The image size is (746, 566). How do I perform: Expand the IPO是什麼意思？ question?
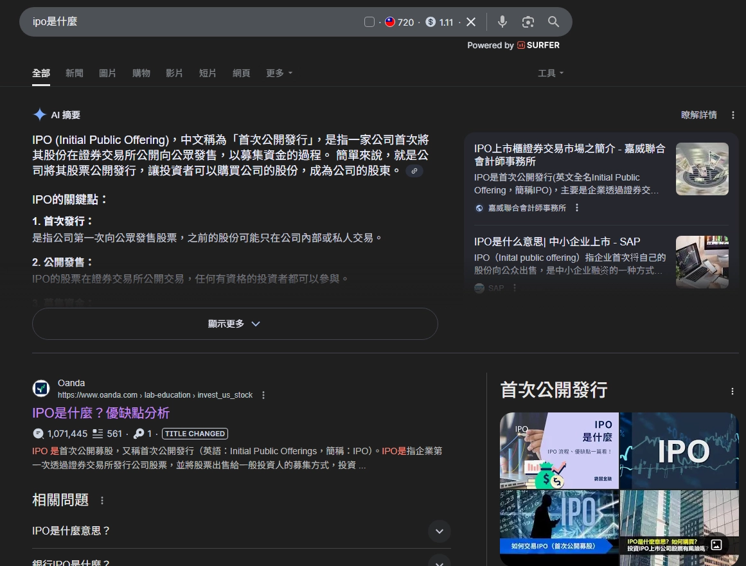[241, 531]
